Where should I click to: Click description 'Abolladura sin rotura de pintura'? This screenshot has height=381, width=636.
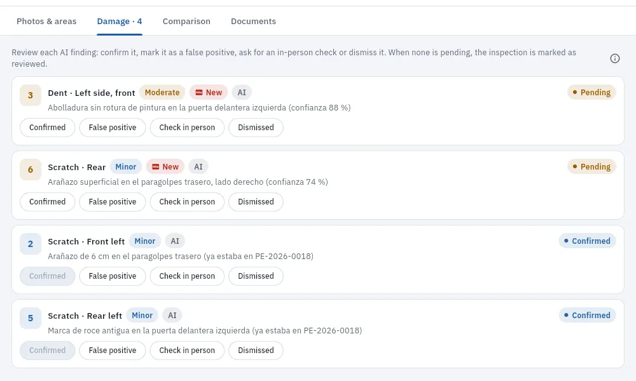point(199,108)
